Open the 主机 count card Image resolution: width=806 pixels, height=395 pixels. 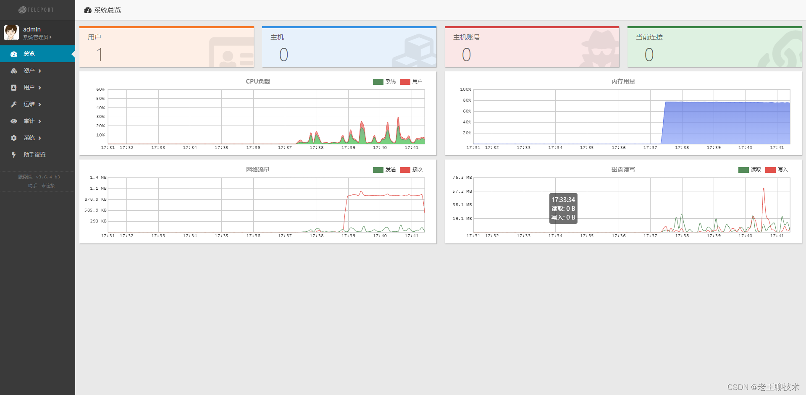click(x=349, y=47)
